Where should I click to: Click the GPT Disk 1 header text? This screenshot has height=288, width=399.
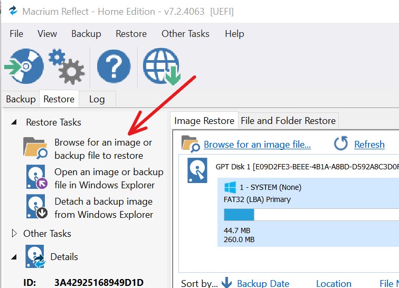(307, 167)
